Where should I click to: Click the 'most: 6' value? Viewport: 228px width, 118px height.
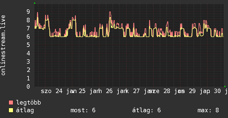[x=83, y=110]
